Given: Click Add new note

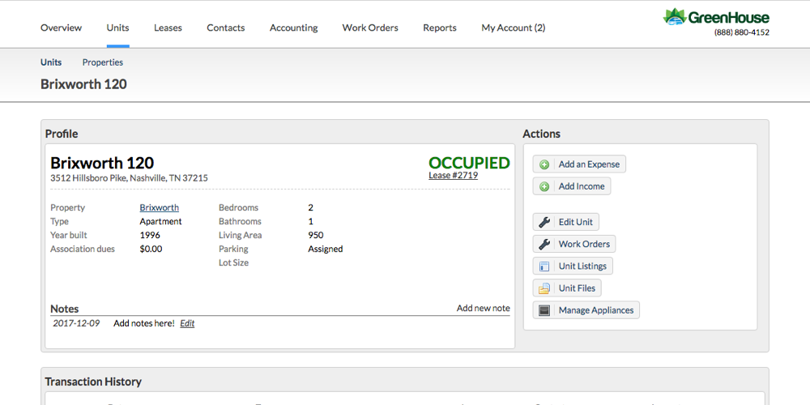Looking at the screenshot, I should coord(483,308).
